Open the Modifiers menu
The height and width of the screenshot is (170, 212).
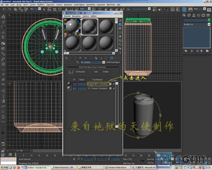[41, 5]
